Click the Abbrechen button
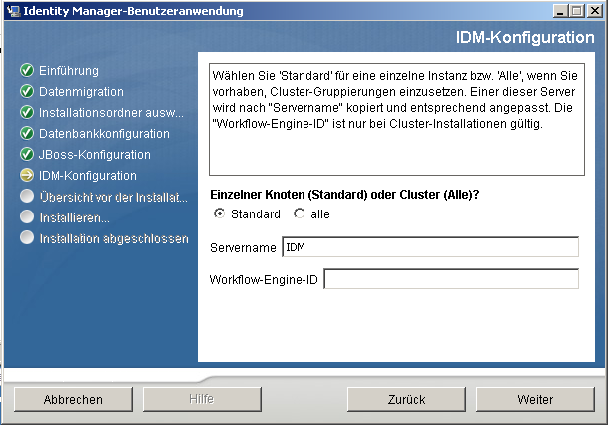Image resolution: width=608 pixels, height=425 pixels. pos(73,399)
